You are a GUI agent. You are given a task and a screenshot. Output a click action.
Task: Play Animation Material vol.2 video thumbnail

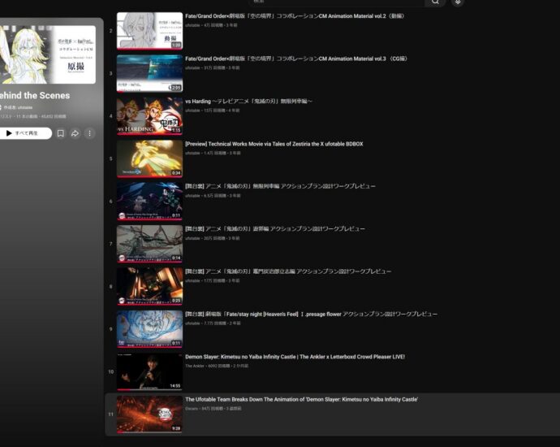149,31
